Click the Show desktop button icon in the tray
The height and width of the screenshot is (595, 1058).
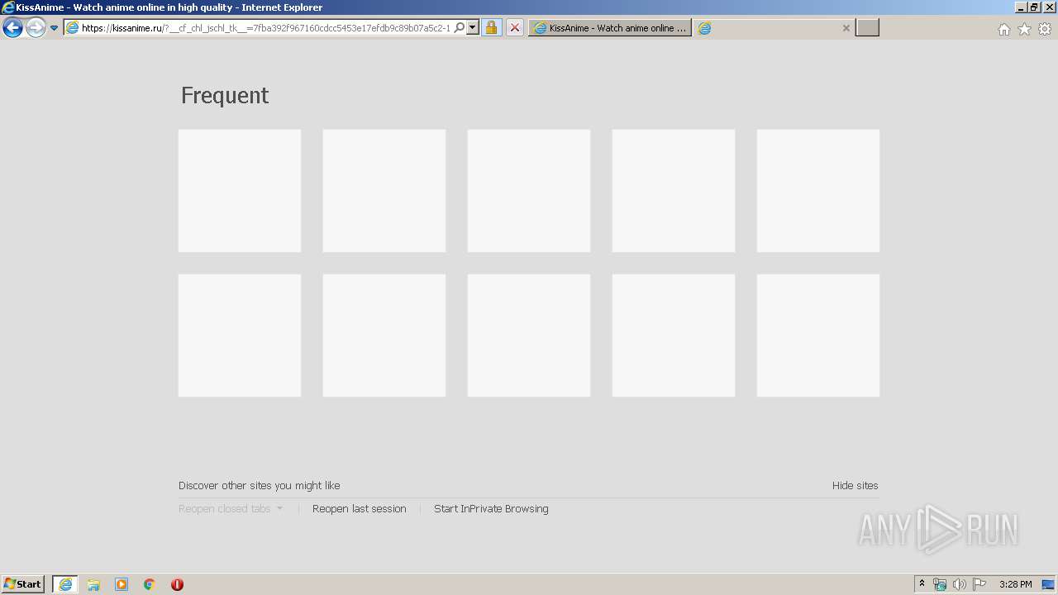tap(1048, 584)
